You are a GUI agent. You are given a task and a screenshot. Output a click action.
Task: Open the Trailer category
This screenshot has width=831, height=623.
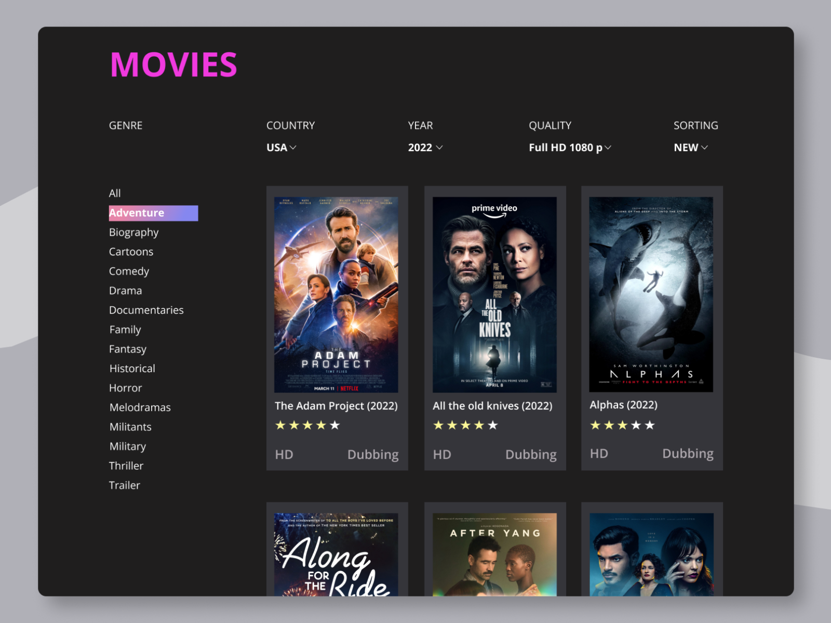tap(124, 485)
